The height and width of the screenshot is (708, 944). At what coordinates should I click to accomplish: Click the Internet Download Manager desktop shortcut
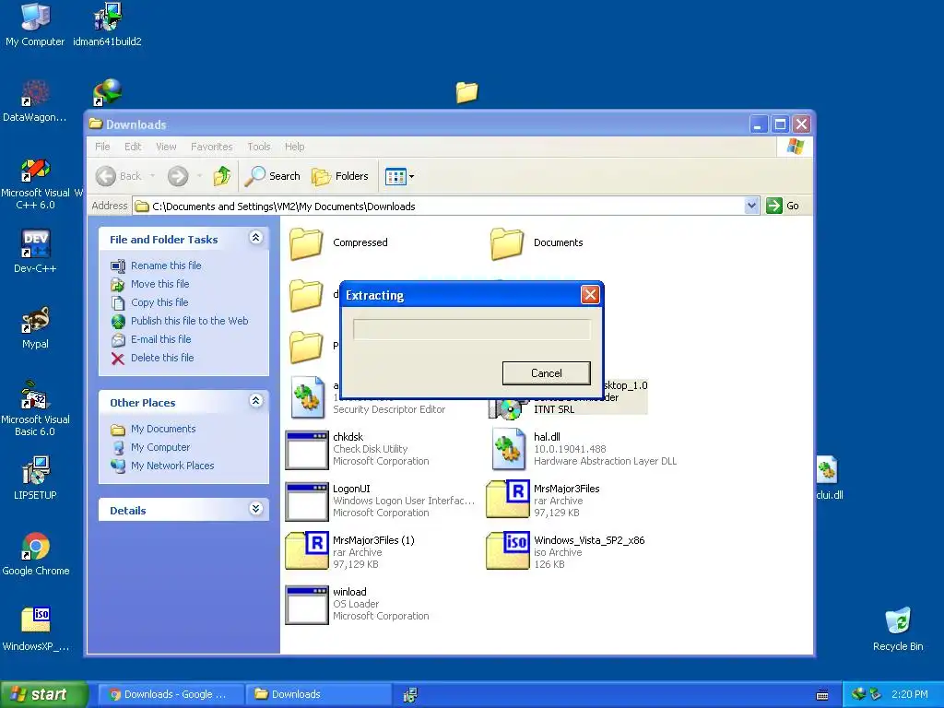click(x=107, y=93)
